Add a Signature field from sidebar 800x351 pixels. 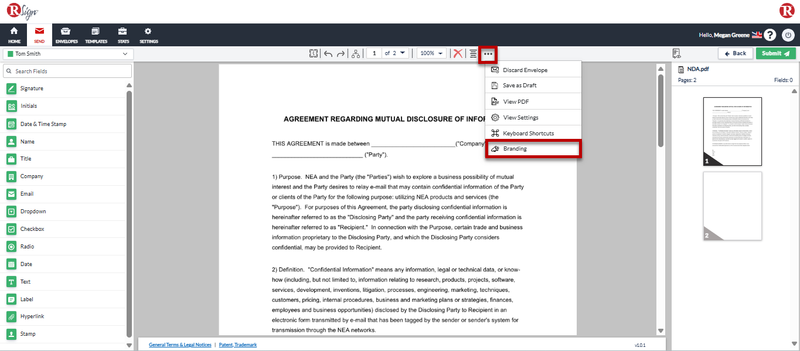click(32, 88)
